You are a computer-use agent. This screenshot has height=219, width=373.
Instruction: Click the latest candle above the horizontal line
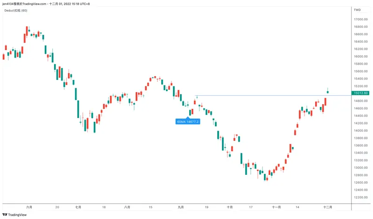(328, 92)
